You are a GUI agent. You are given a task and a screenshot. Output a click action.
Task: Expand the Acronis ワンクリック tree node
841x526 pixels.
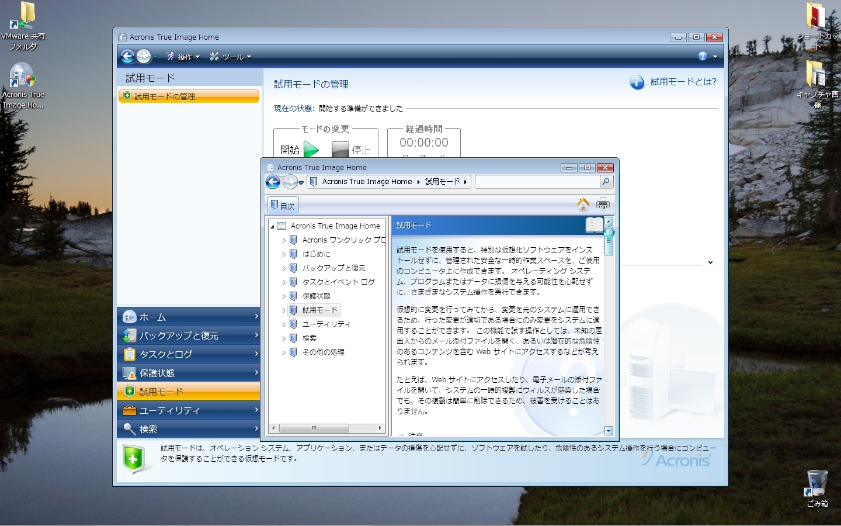coord(284,240)
